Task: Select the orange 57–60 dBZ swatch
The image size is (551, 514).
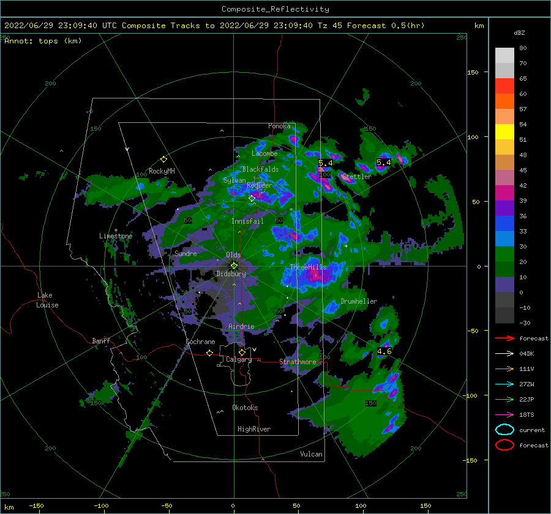Action: (x=504, y=101)
